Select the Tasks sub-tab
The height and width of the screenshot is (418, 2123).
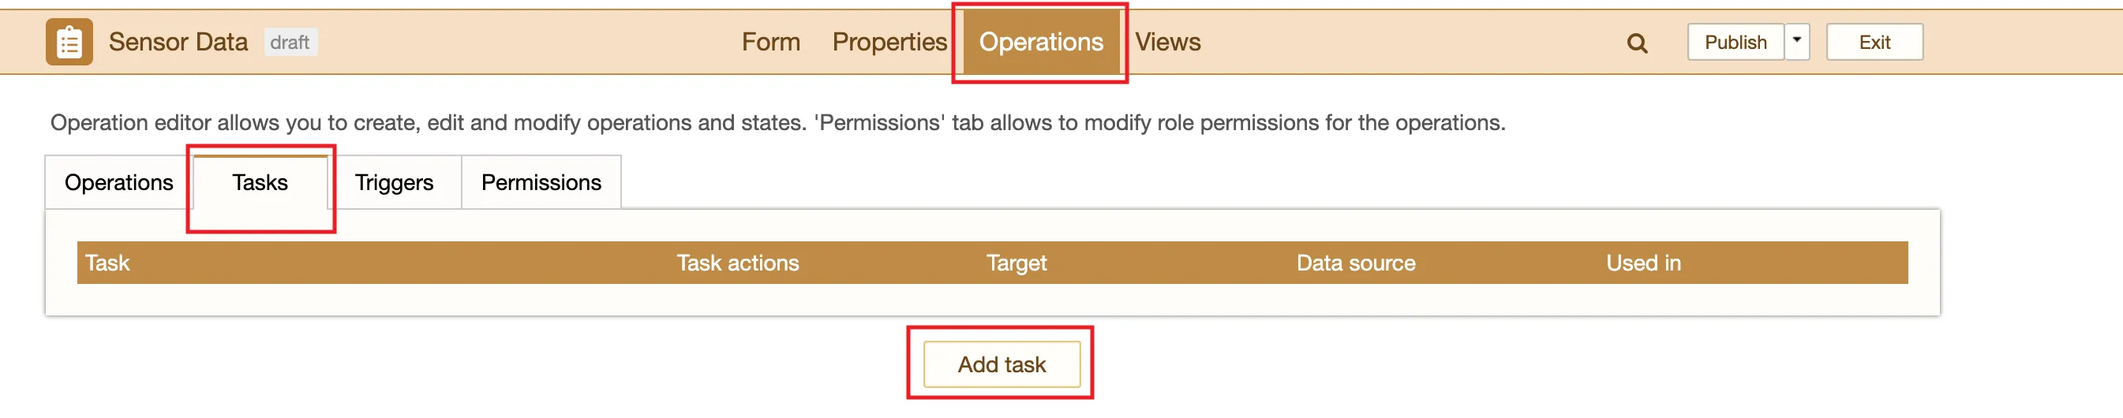click(260, 183)
